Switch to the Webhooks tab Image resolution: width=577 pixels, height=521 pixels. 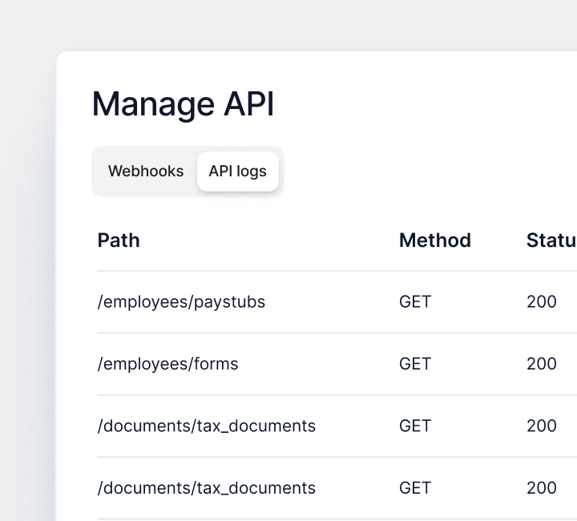pos(146,172)
